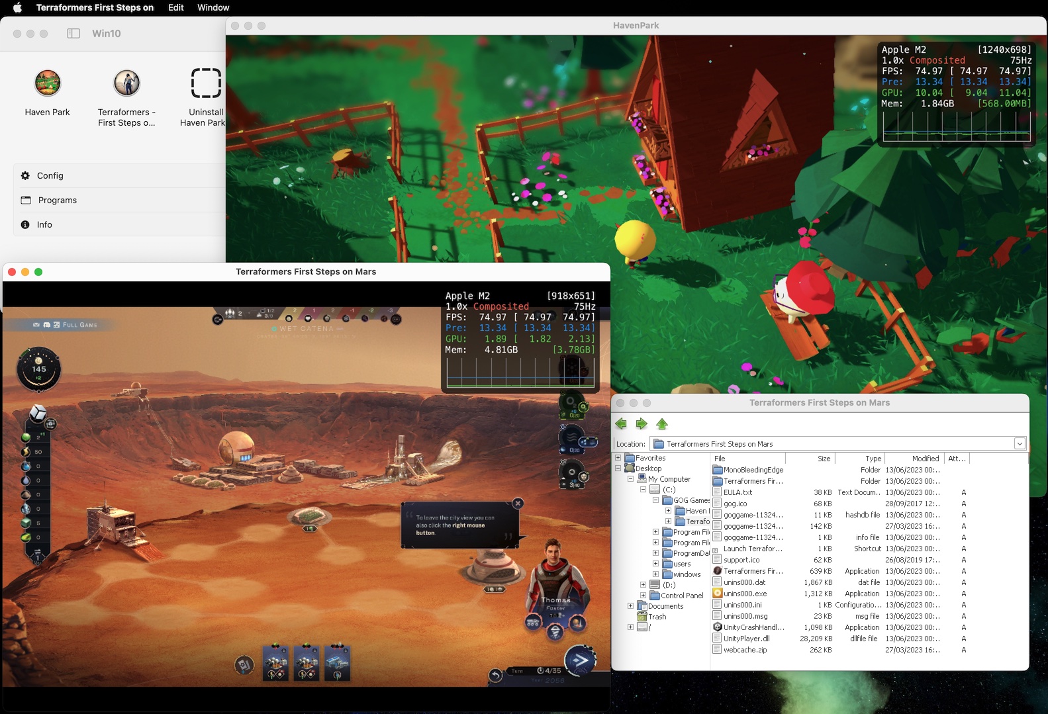Open the card deck icon left of hand
This screenshot has height=714, width=1048.
[x=244, y=664]
